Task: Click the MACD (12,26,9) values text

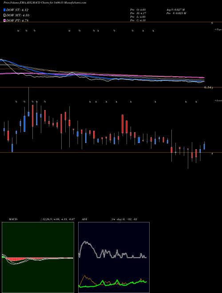Action: click(58, 219)
